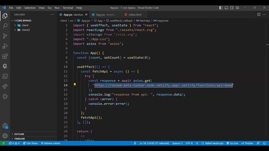Open the Live Share view in activity bar
Viewport: 269px width, 151px height.
[5, 86]
